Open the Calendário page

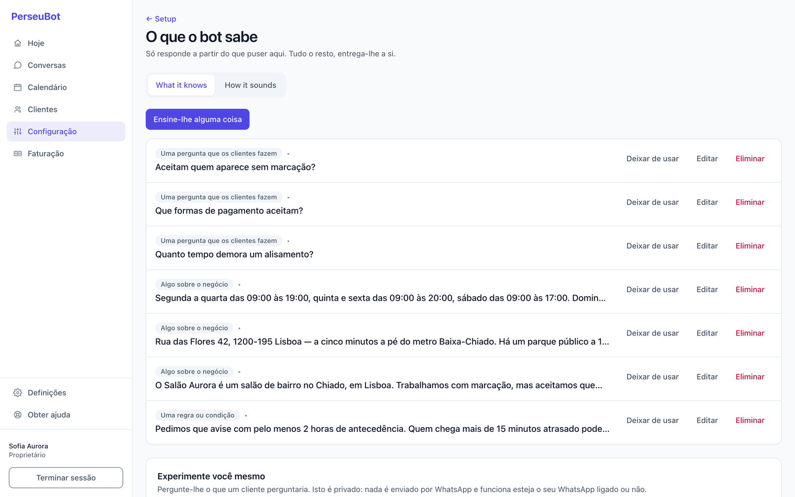pyautogui.click(x=66, y=87)
